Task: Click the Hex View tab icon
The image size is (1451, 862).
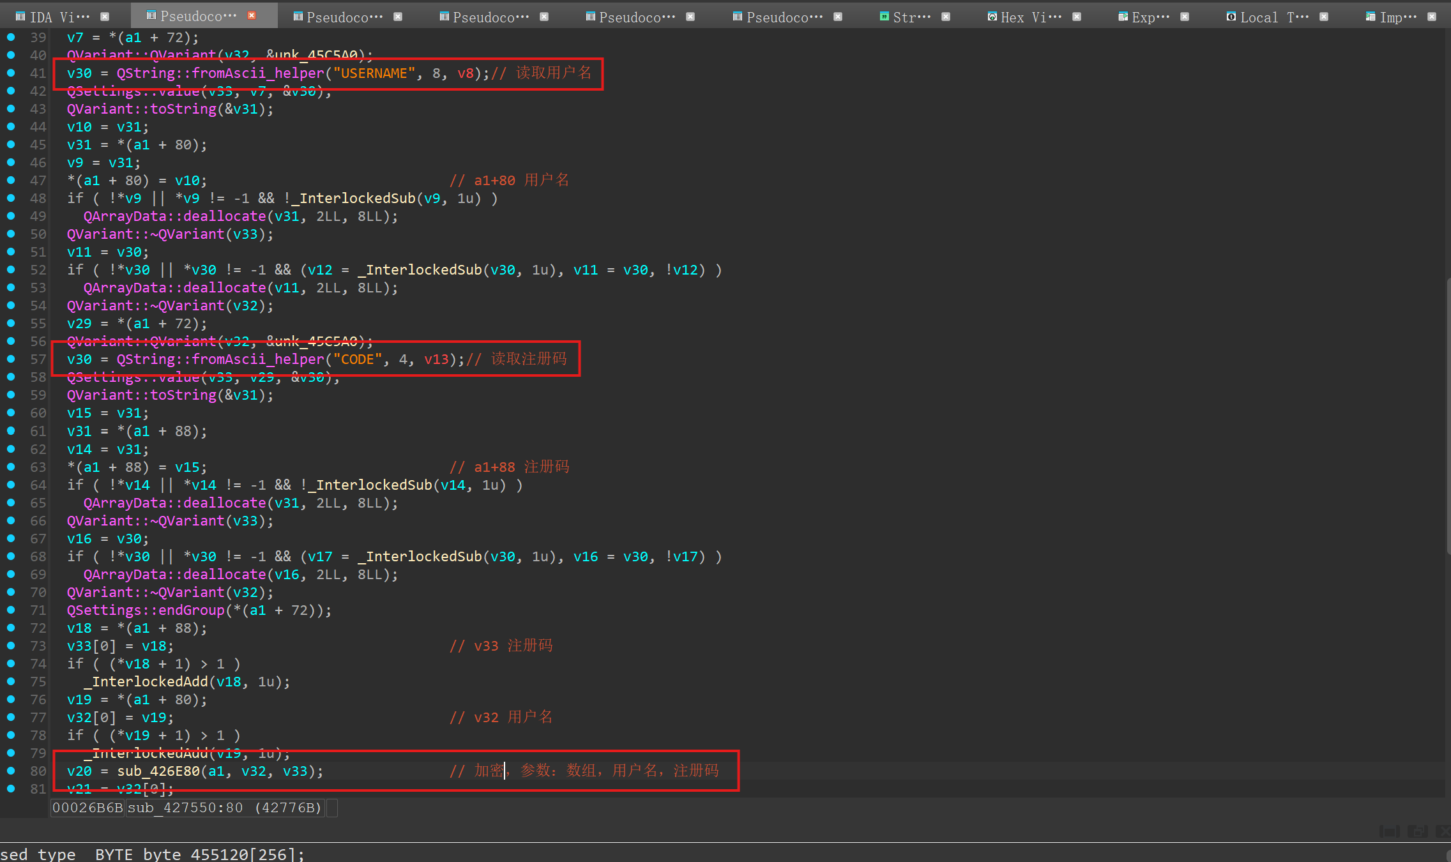Action: pos(992,17)
